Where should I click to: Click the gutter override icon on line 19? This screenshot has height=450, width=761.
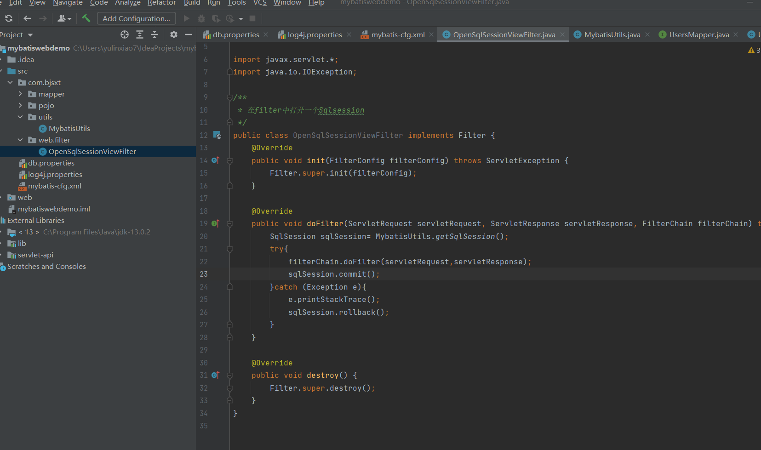(215, 223)
